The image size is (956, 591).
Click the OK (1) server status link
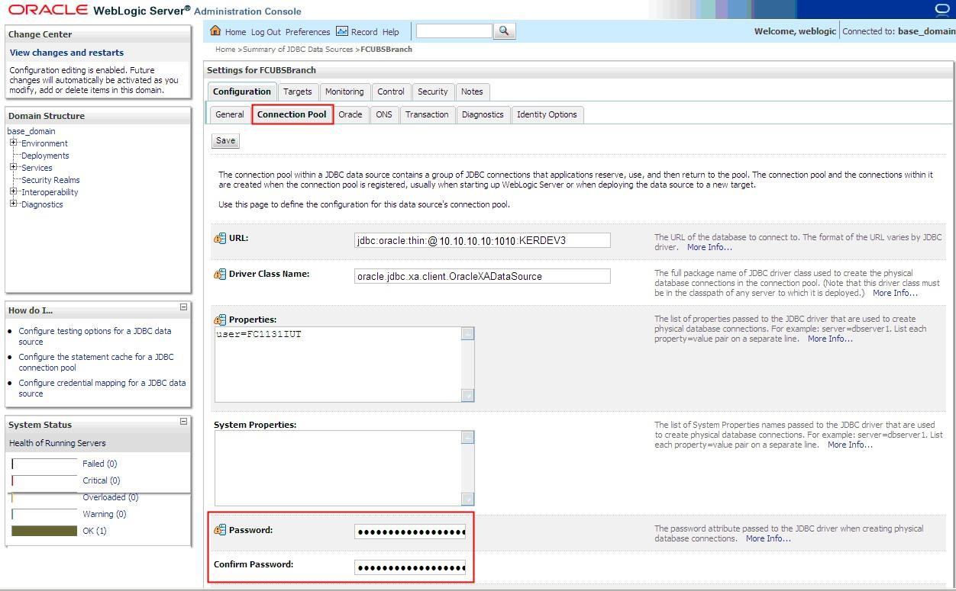coord(95,531)
